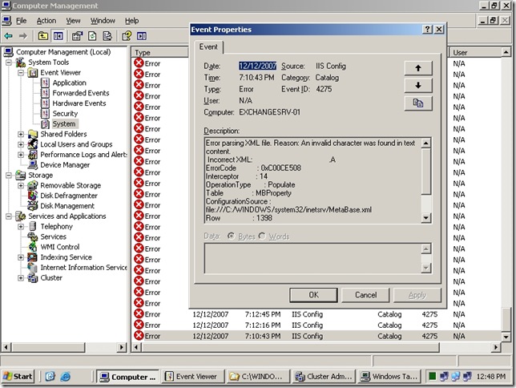This screenshot has height=388, width=516.
Task: Open the Action menu
Action: click(x=46, y=21)
